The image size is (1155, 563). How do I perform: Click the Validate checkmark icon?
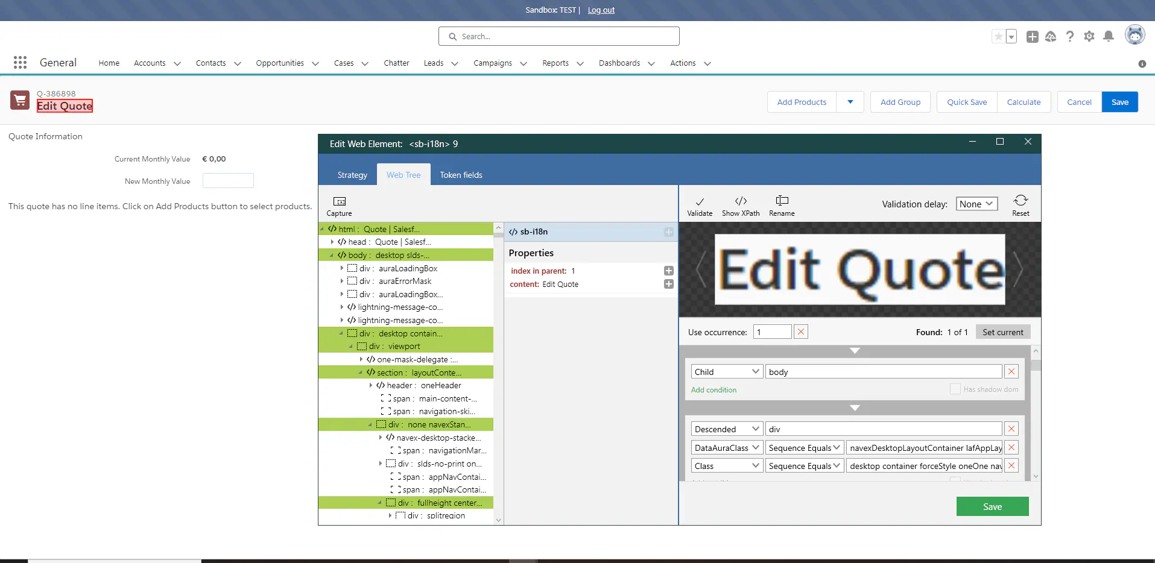pyautogui.click(x=700, y=202)
